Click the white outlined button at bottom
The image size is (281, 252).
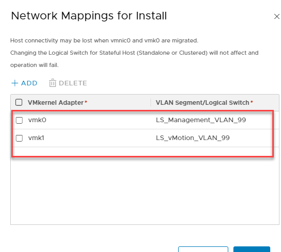coord(203,249)
